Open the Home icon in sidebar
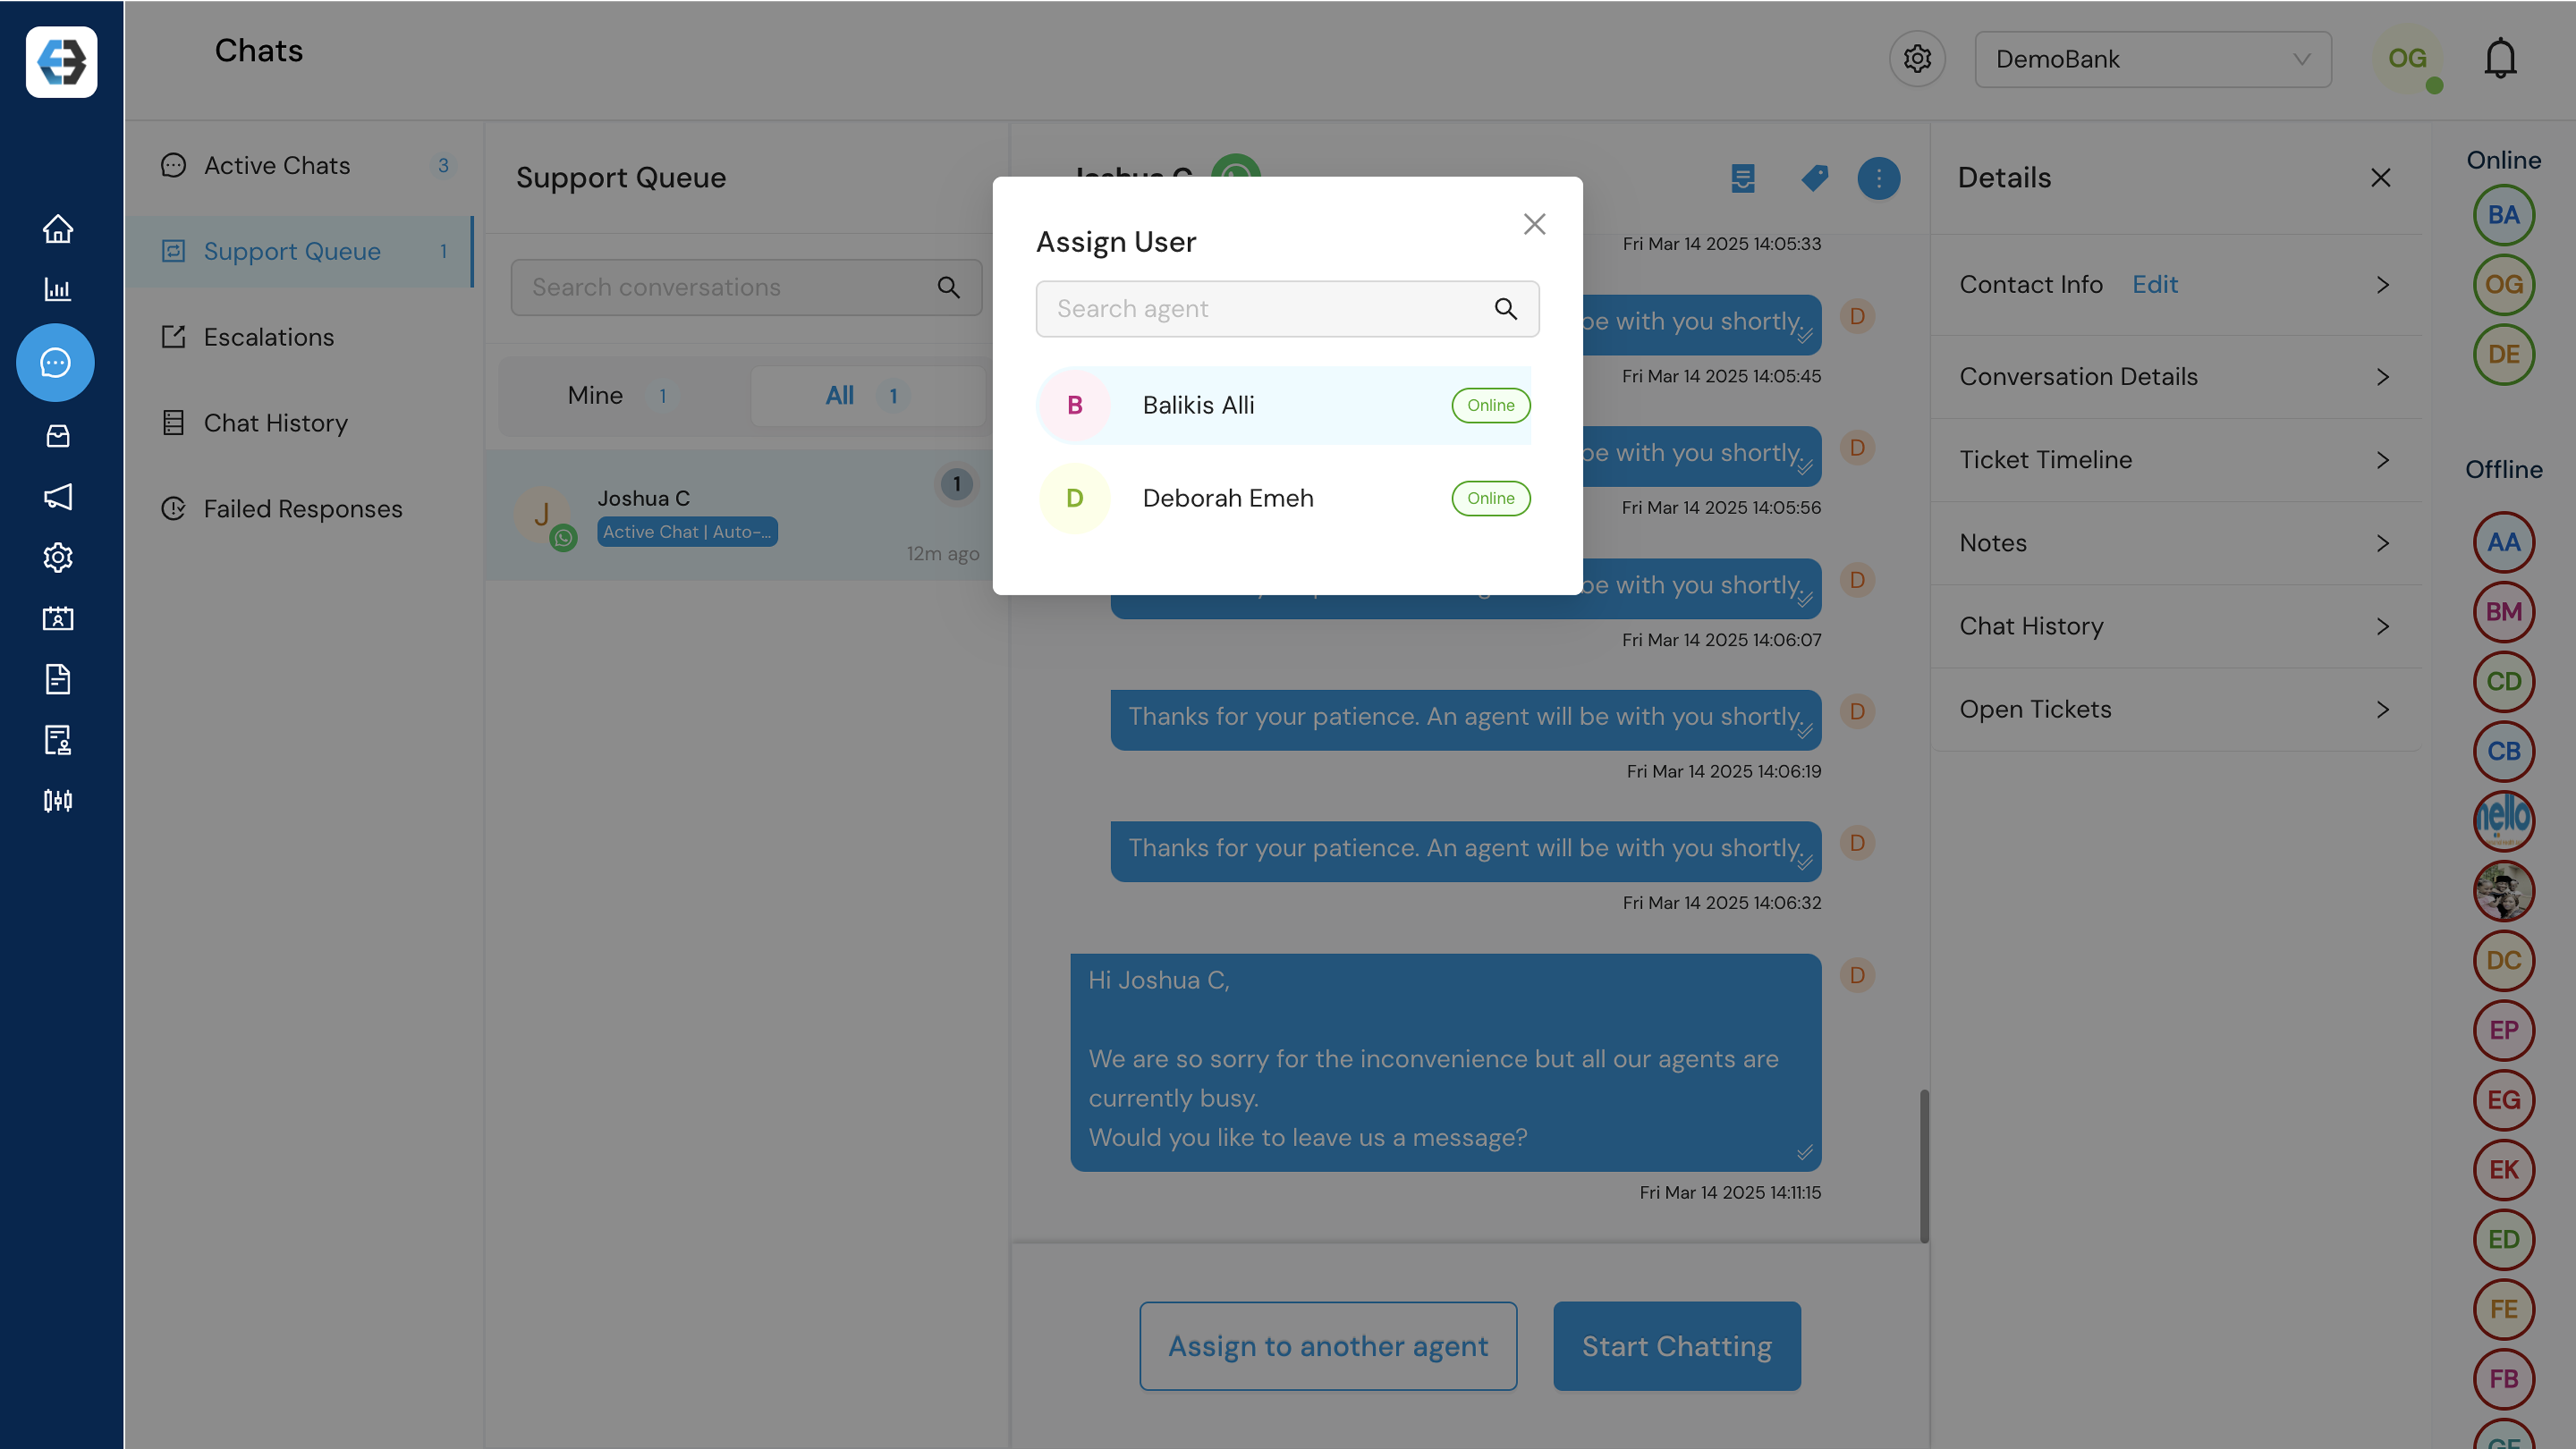 (x=58, y=229)
